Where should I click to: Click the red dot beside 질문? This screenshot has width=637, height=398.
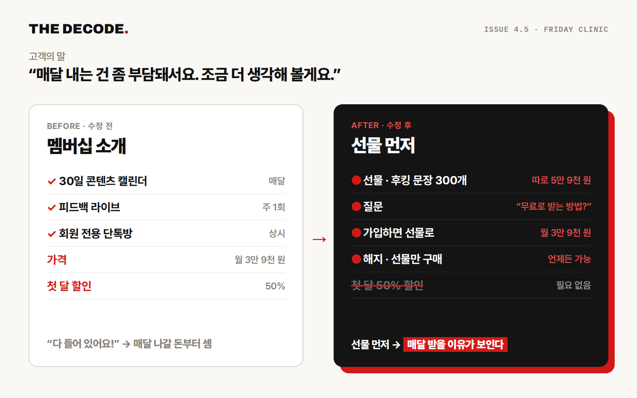[356, 207]
